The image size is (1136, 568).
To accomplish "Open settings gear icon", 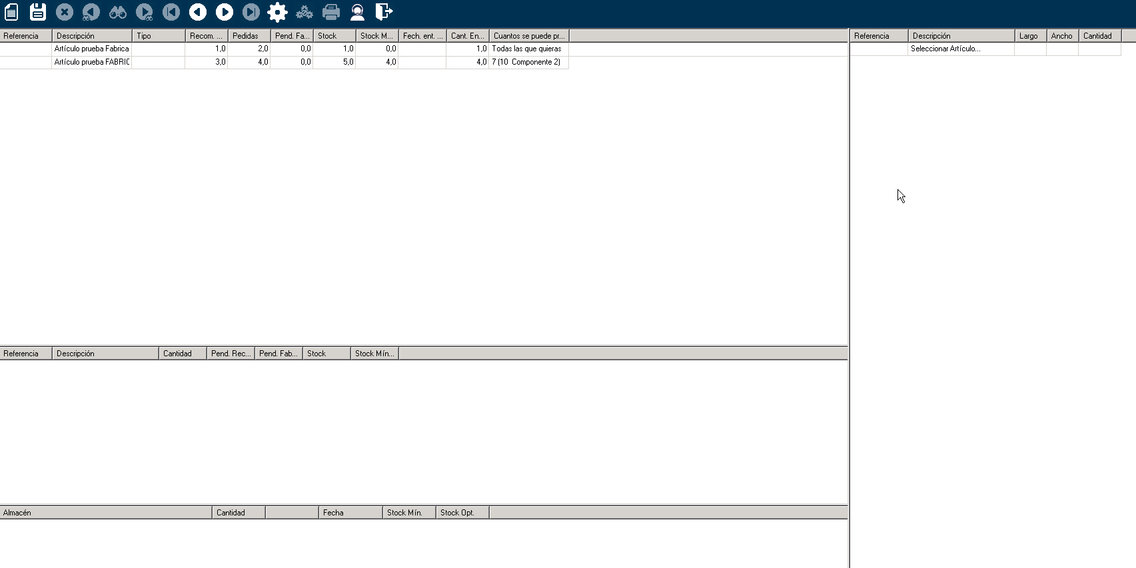I will [x=277, y=12].
